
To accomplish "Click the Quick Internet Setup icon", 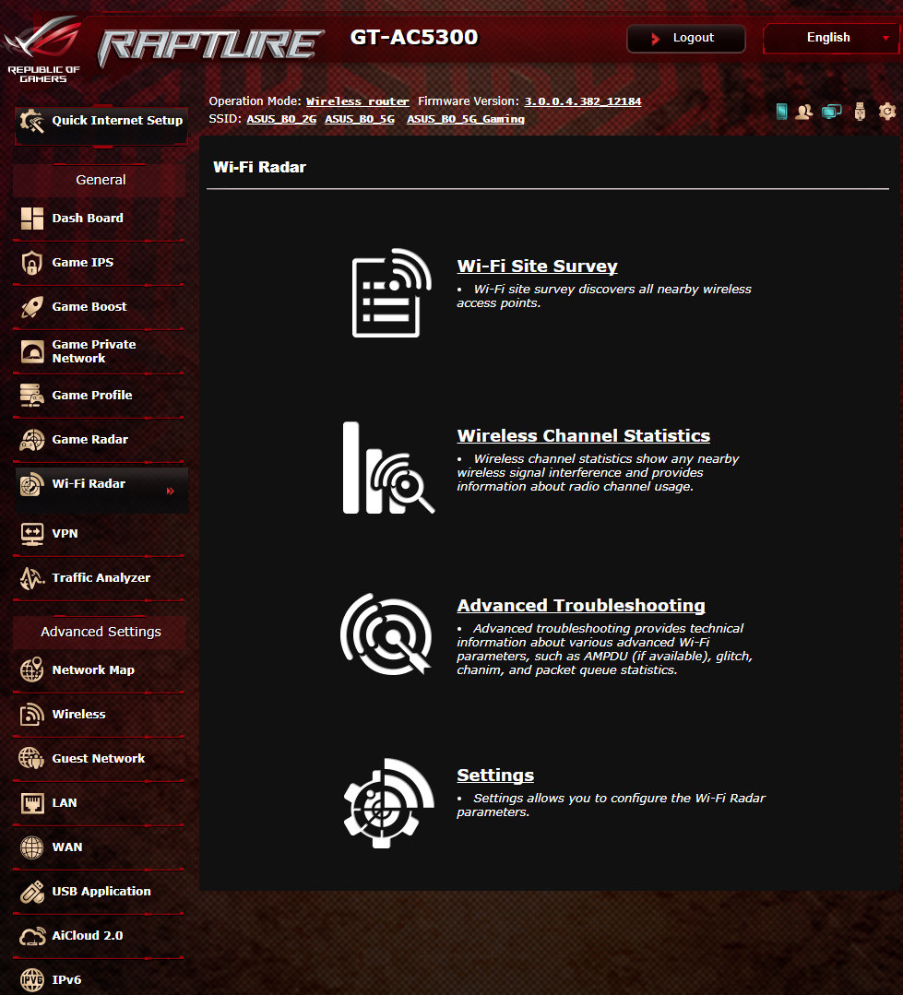I will [31, 121].
